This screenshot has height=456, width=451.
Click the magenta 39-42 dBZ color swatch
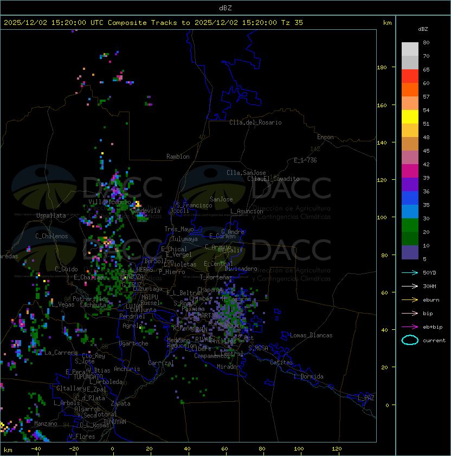(410, 171)
